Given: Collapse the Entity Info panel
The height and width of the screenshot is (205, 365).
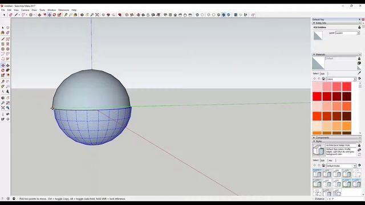Looking at the screenshot, I should [x=314, y=23].
